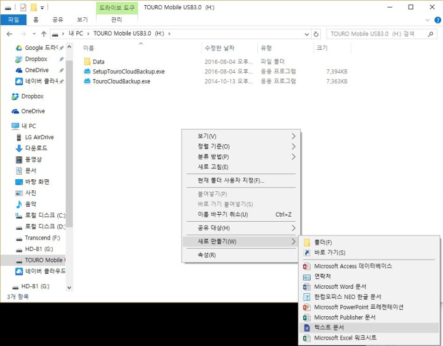Open the quick access toolbar dropdown arrow
443x346 pixels.
tap(42, 7)
